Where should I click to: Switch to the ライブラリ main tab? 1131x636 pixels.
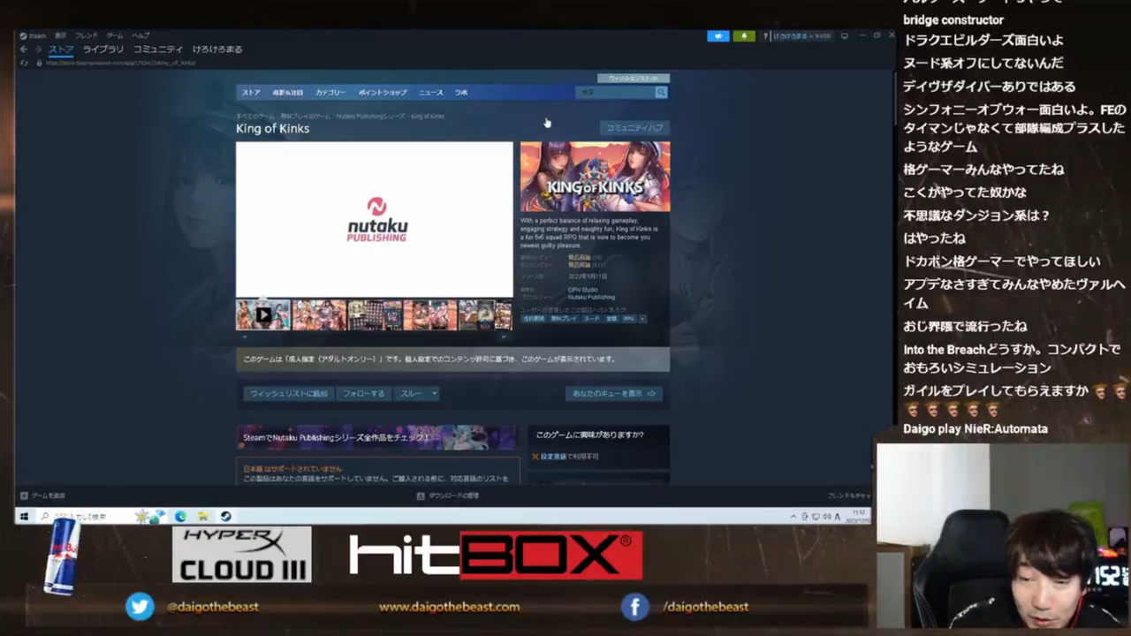pos(103,49)
